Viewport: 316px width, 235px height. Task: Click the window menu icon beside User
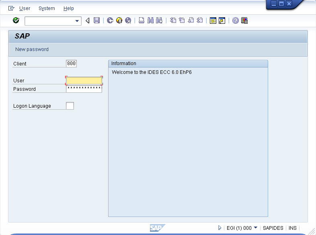pyautogui.click(x=11, y=8)
